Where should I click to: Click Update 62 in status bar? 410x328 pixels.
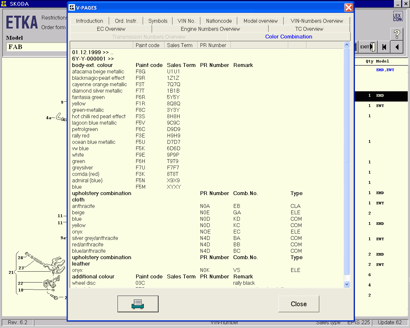(389, 322)
